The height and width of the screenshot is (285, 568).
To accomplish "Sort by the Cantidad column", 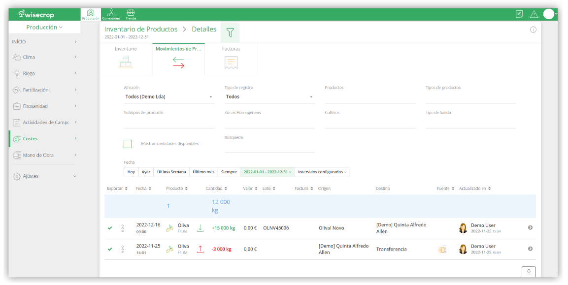I will click(x=216, y=189).
